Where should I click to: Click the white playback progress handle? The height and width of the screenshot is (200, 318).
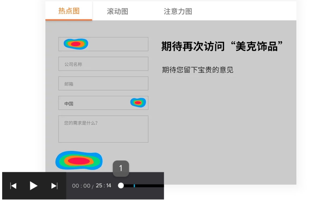(121, 186)
